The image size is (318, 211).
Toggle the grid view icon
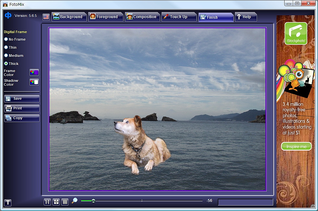tap(65, 202)
